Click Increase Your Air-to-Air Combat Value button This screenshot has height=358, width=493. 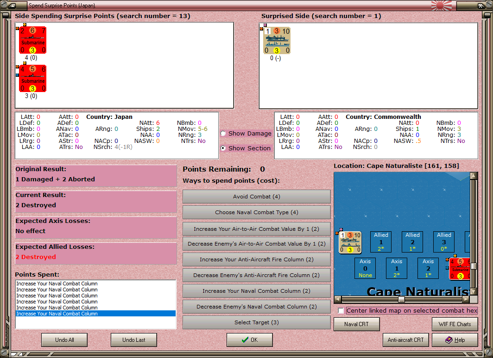point(257,229)
